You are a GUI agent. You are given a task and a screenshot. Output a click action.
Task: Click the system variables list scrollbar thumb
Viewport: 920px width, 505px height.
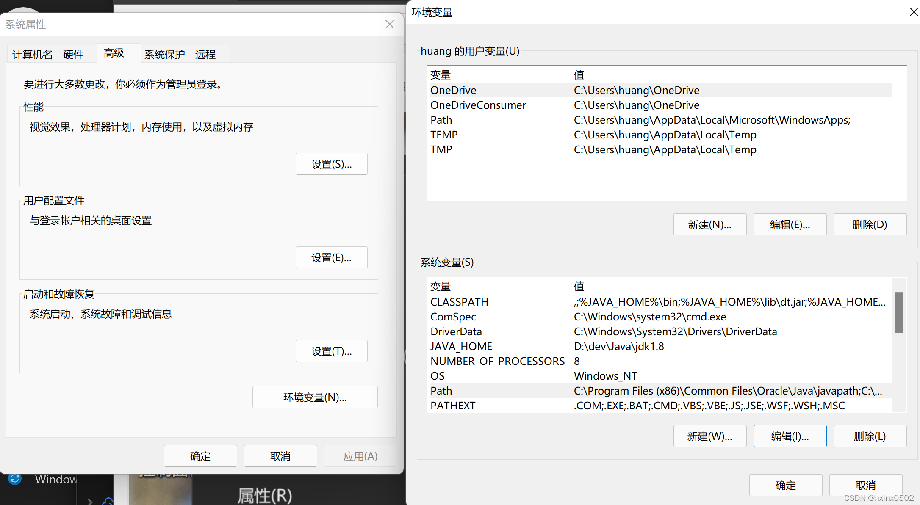pyautogui.click(x=899, y=312)
